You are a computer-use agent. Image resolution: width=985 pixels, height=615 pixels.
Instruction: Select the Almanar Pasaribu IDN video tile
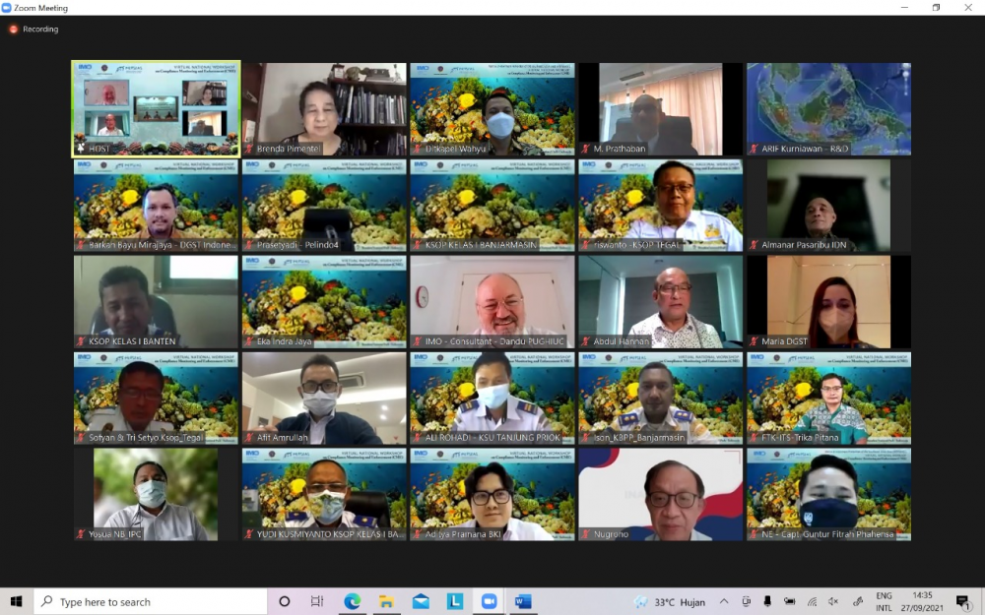coord(828,206)
